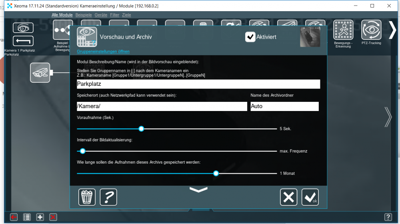This screenshot has height=224, width=400.
Task: Click the Kamera 1 Parkplatz label
Action: pyautogui.click(x=19, y=50)
